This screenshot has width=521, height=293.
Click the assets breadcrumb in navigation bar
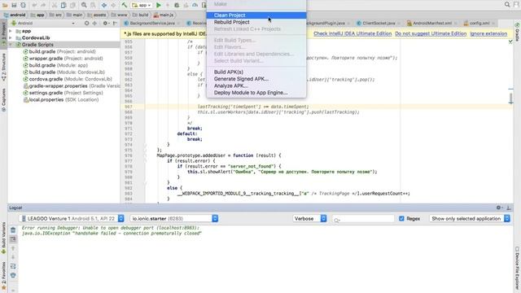pyautogui.click(x=97, y=15)
